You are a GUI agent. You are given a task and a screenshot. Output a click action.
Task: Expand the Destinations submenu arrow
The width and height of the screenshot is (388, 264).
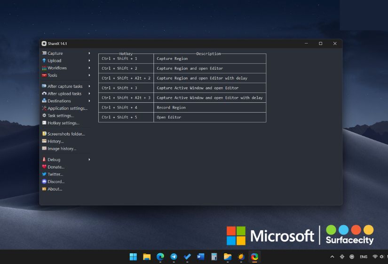click(89, 101)
